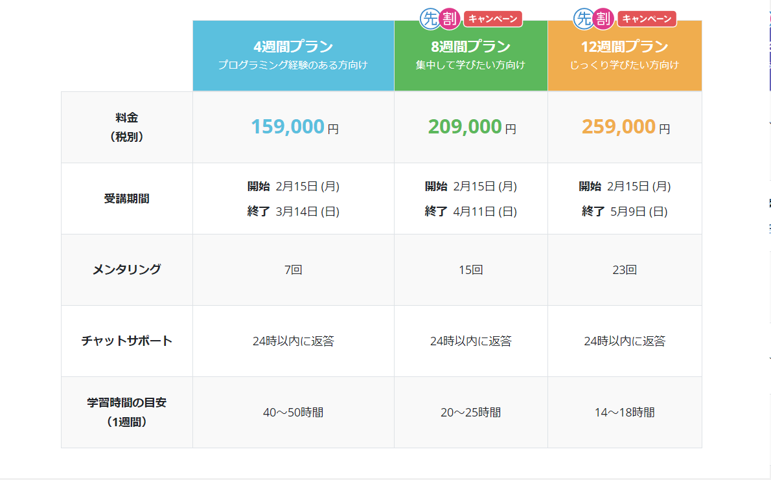The image size is (771, 480).
Task: Click the チャットサポート row label
Action: tap(127, 341)
